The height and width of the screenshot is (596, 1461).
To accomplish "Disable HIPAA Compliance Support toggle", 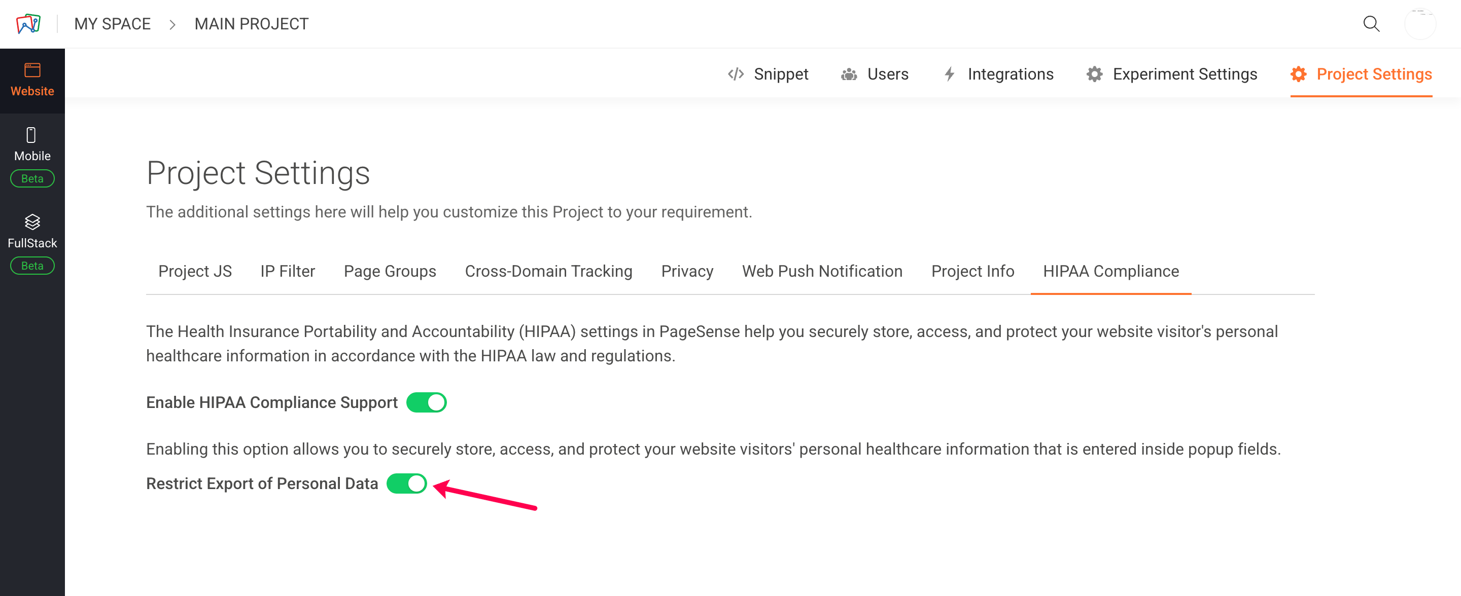I will (x=427, y=402).
